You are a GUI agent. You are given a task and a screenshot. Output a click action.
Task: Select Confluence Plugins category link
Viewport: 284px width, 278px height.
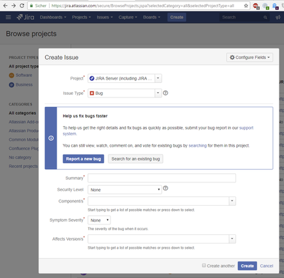coord(24,149)
